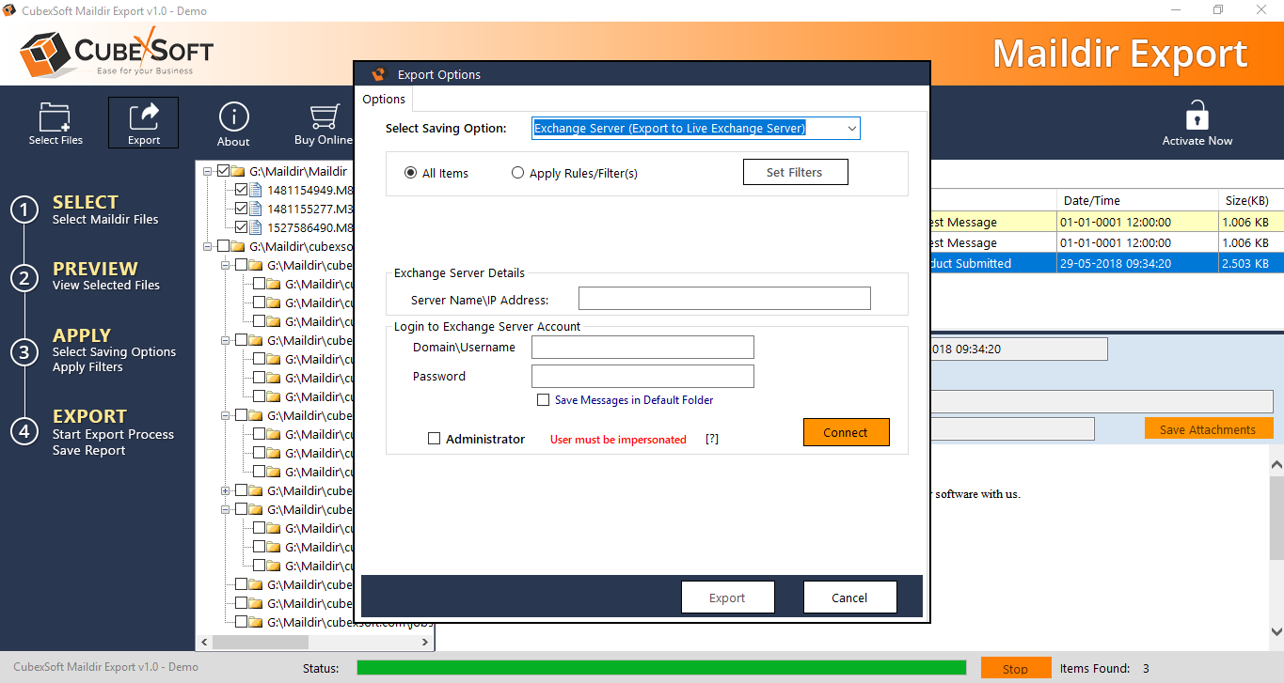Collapse the G:\Maildir\Maildir tree node
Screen dimensions: 1284x683
click(207, 172)
